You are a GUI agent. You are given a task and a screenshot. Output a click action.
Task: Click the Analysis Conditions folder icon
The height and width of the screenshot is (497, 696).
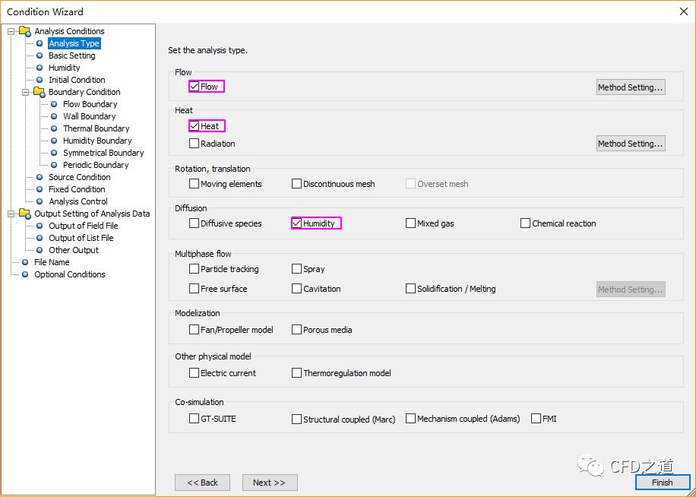[x=25, y=31]
